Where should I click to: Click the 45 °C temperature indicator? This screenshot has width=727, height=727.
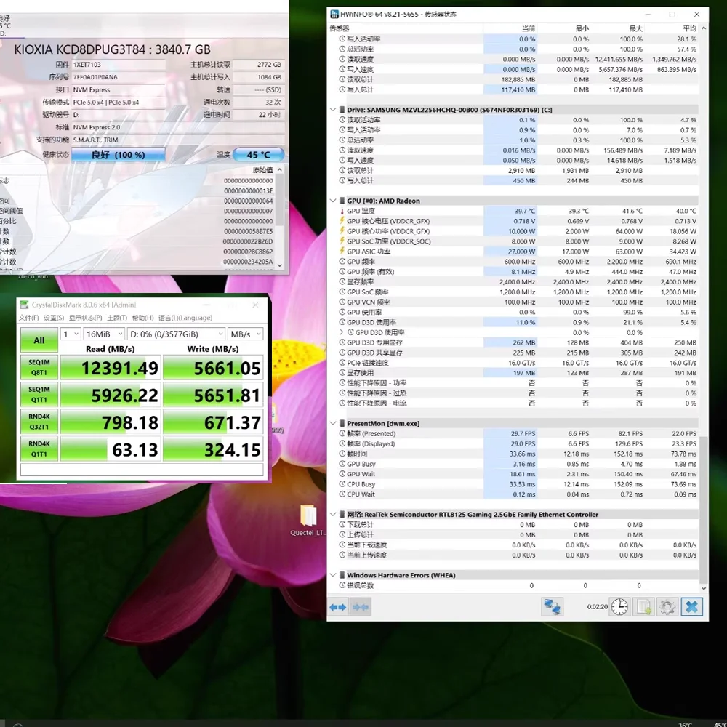[258, 155]
